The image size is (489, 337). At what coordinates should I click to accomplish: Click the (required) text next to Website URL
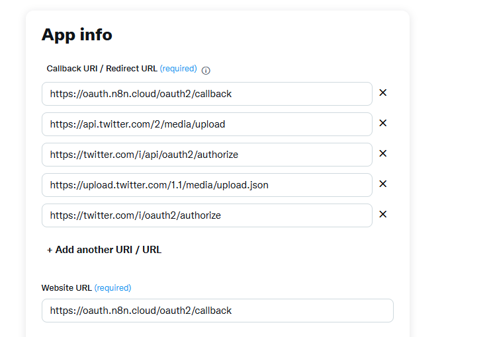112,288
